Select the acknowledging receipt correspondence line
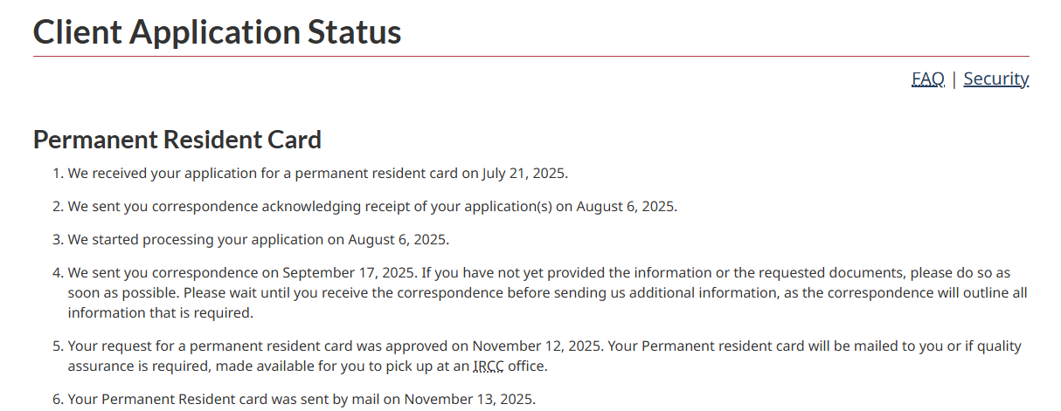 tap(371, 207)
